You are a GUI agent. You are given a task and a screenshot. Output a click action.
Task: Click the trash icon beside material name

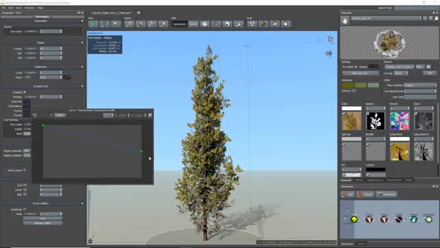[x=437, y=19]
